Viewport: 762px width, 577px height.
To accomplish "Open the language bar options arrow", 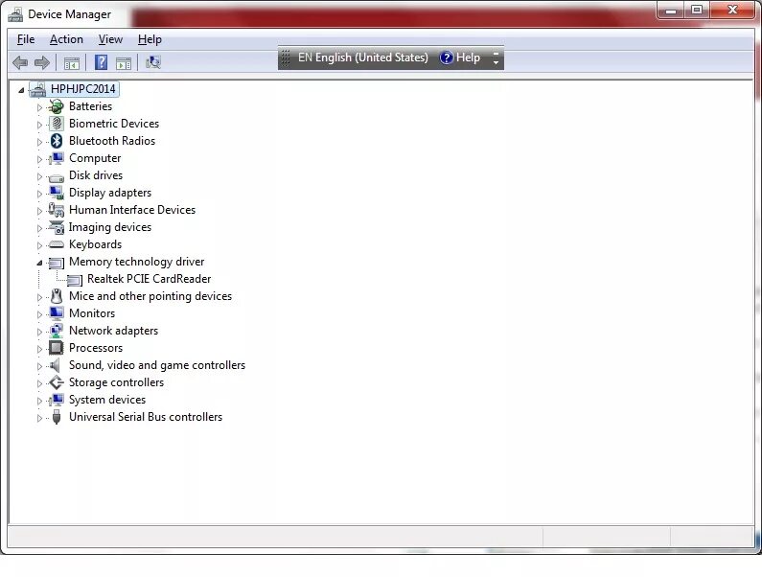I will (x=496, y=62).
